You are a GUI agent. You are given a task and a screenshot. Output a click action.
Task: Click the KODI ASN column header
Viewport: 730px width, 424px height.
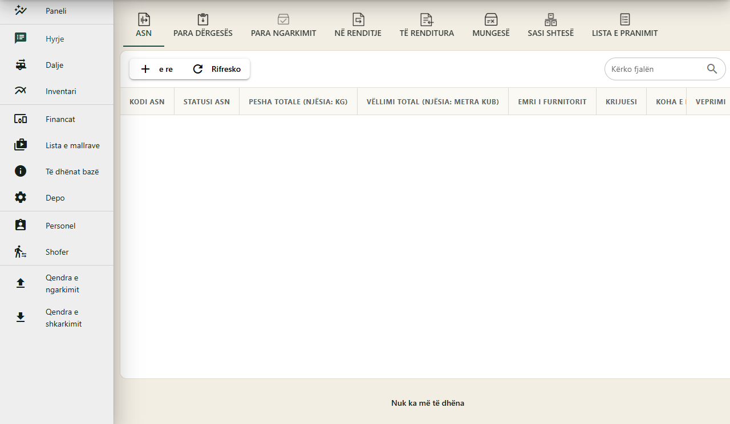[147, 101]
